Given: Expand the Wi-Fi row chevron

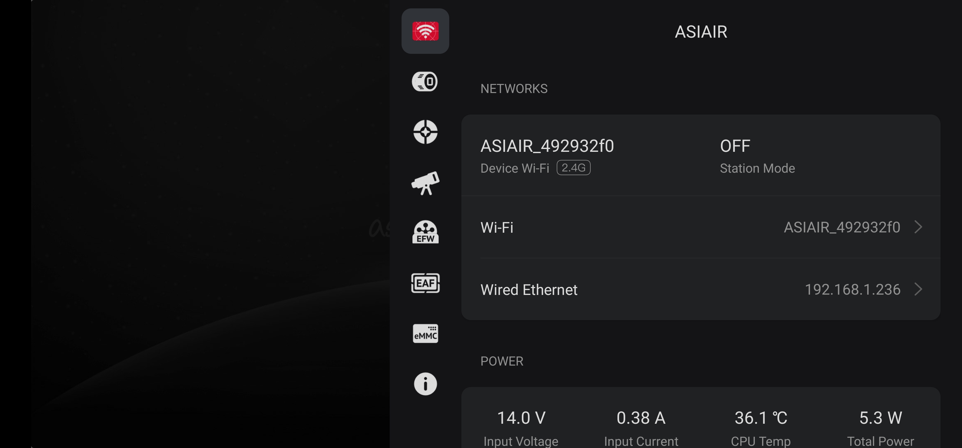Looking at the screenshot, I should pyautogui.click(x=918, y=227).
